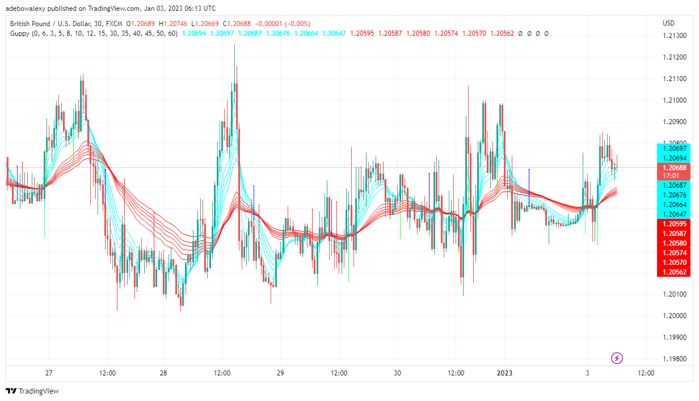The image size is (699, 401).
Task: Click the red 1.20688 last price tag
Action: tap(673, 168)
